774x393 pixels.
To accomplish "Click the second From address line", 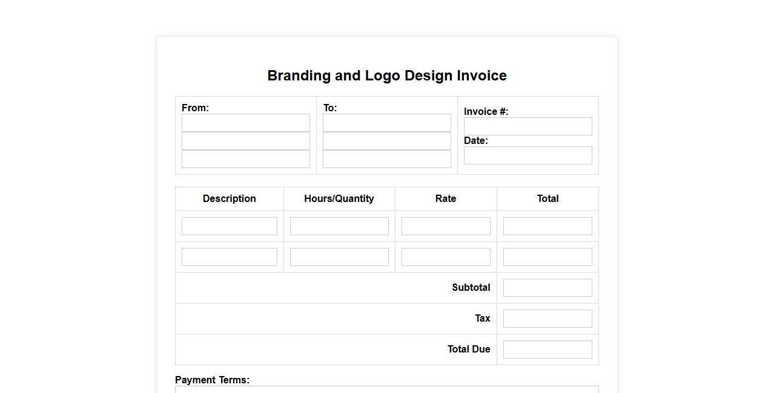I will [x=245, y=141].
